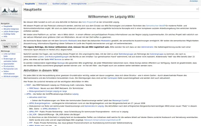Open Aktuelles steht hier link

[x=38, y=97]
